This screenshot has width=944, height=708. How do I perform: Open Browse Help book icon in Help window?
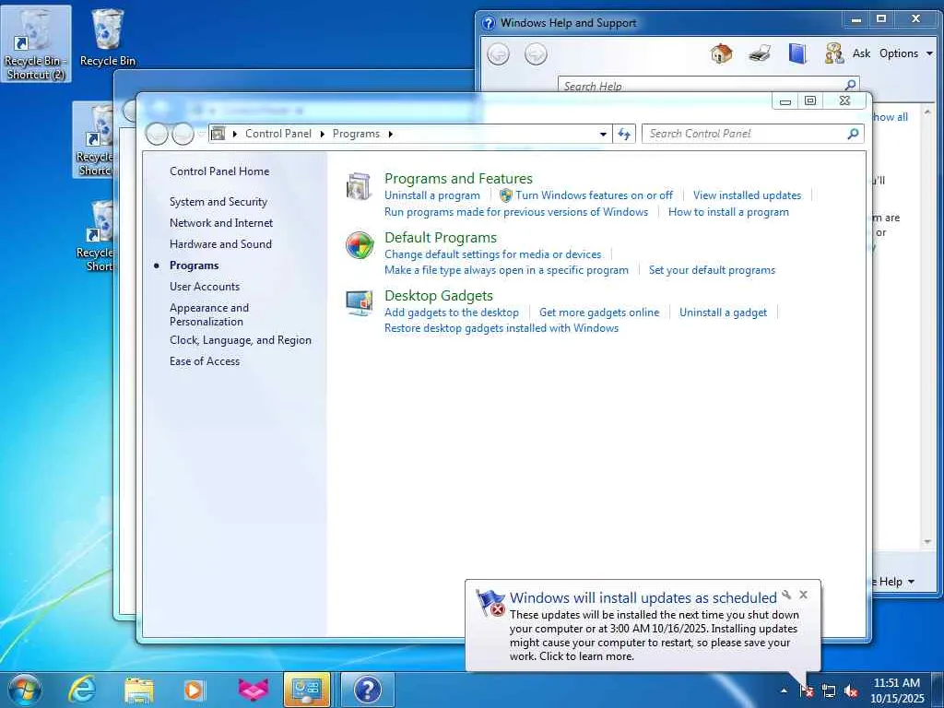797,53
